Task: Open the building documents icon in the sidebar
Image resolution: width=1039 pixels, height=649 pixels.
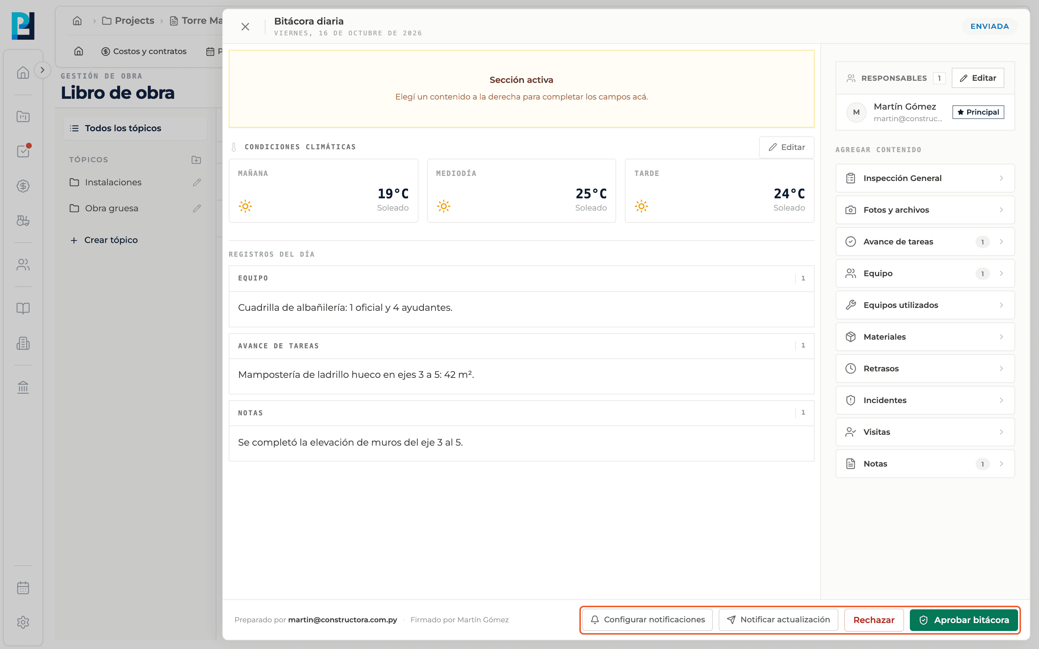Action: point(23,343)
